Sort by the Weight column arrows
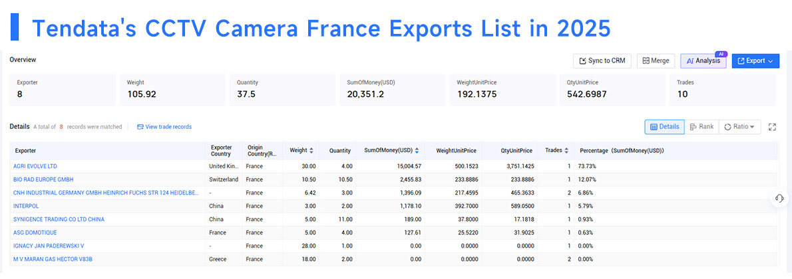This screenshot has height=279, width=792. (x=311, y=150)
